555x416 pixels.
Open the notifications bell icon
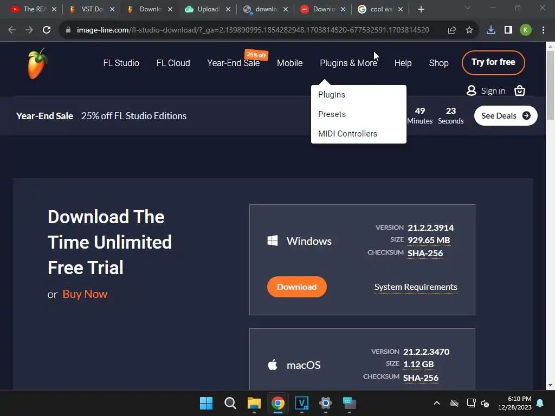[x=540, y=403]
